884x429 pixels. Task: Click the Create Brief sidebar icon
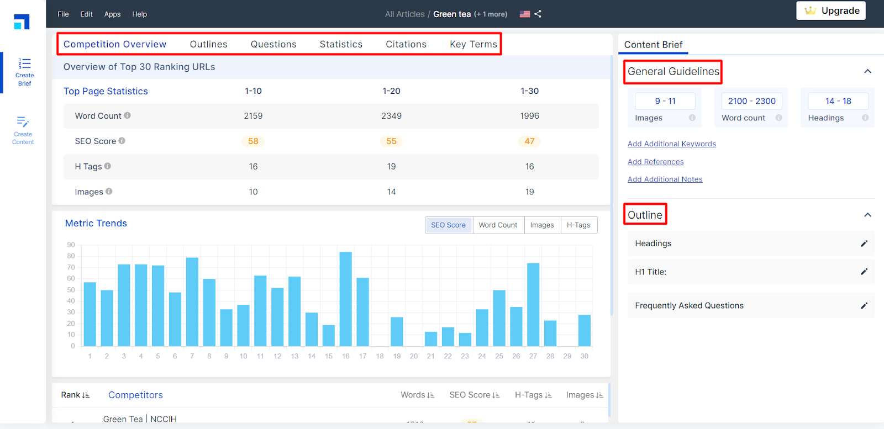coord(24,72)
